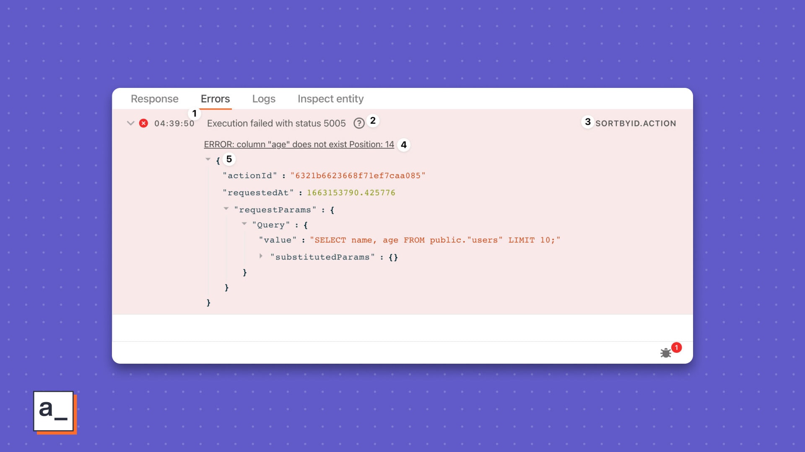Click the actionId value string
805x452 pixels.
(x=358, y=176)
